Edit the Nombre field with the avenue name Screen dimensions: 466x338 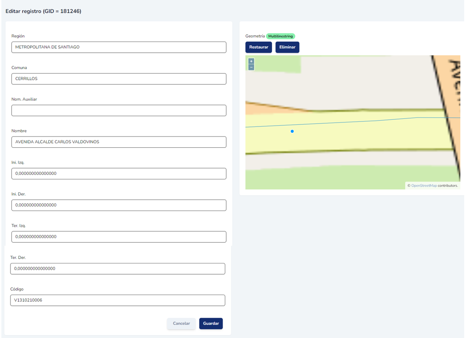119,142
